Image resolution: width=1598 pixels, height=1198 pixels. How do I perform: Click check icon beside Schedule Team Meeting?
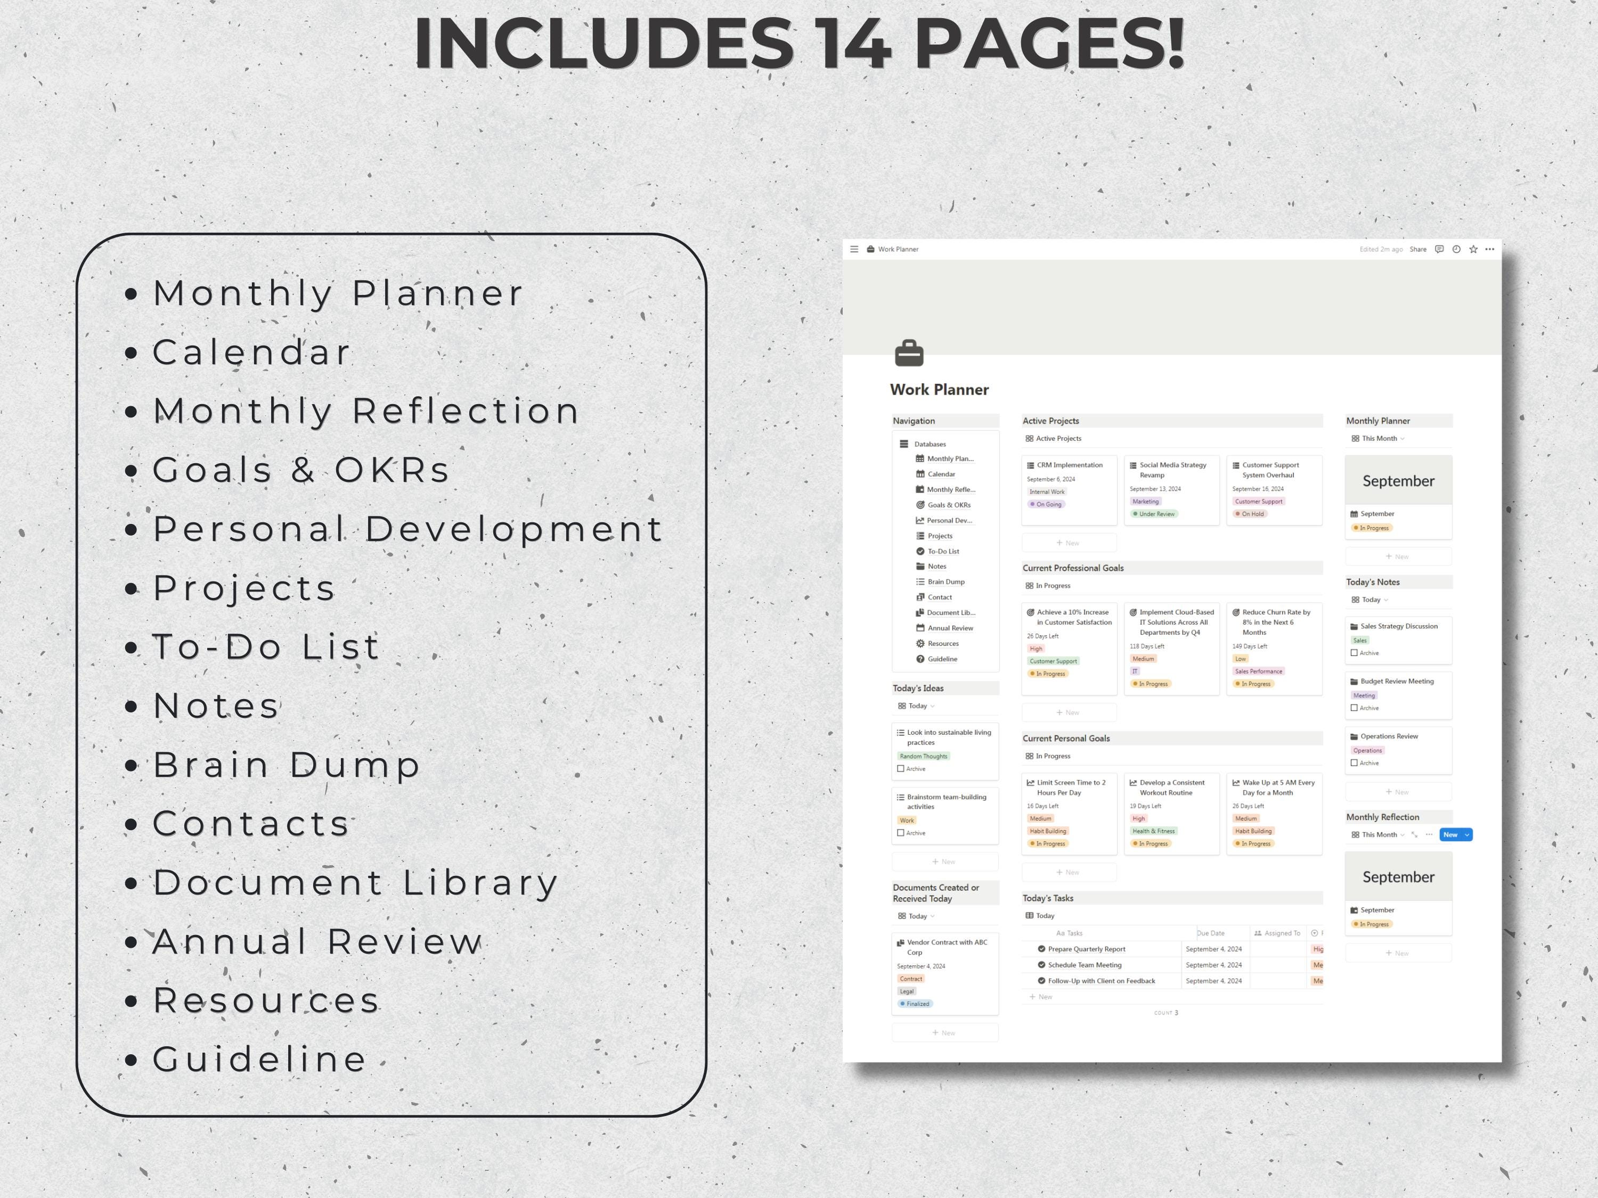point(1042,965)
